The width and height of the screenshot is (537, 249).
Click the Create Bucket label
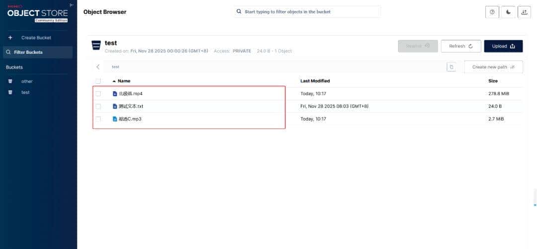tap(36, 38)
